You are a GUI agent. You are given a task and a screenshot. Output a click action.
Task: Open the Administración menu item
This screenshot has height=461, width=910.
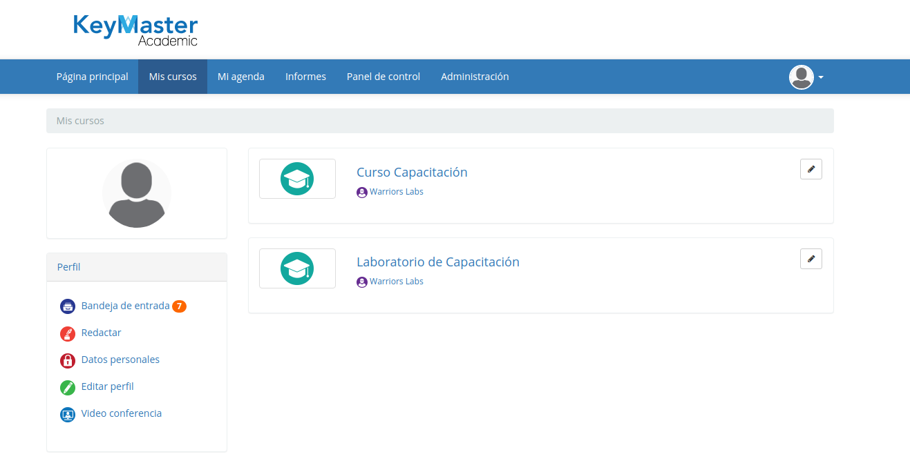475,77
